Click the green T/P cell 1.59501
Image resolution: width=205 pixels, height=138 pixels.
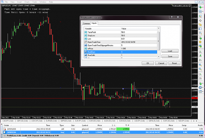123,129
